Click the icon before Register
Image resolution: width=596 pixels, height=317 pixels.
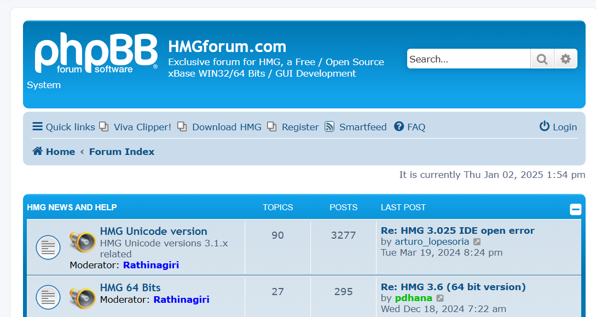[272, 126]
